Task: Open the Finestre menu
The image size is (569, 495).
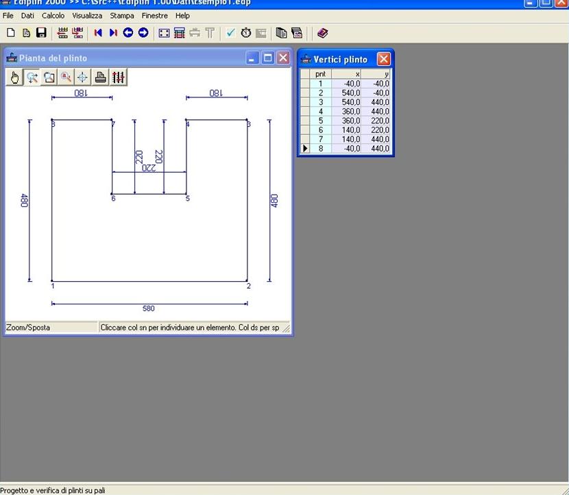Action: click(154, 15)
